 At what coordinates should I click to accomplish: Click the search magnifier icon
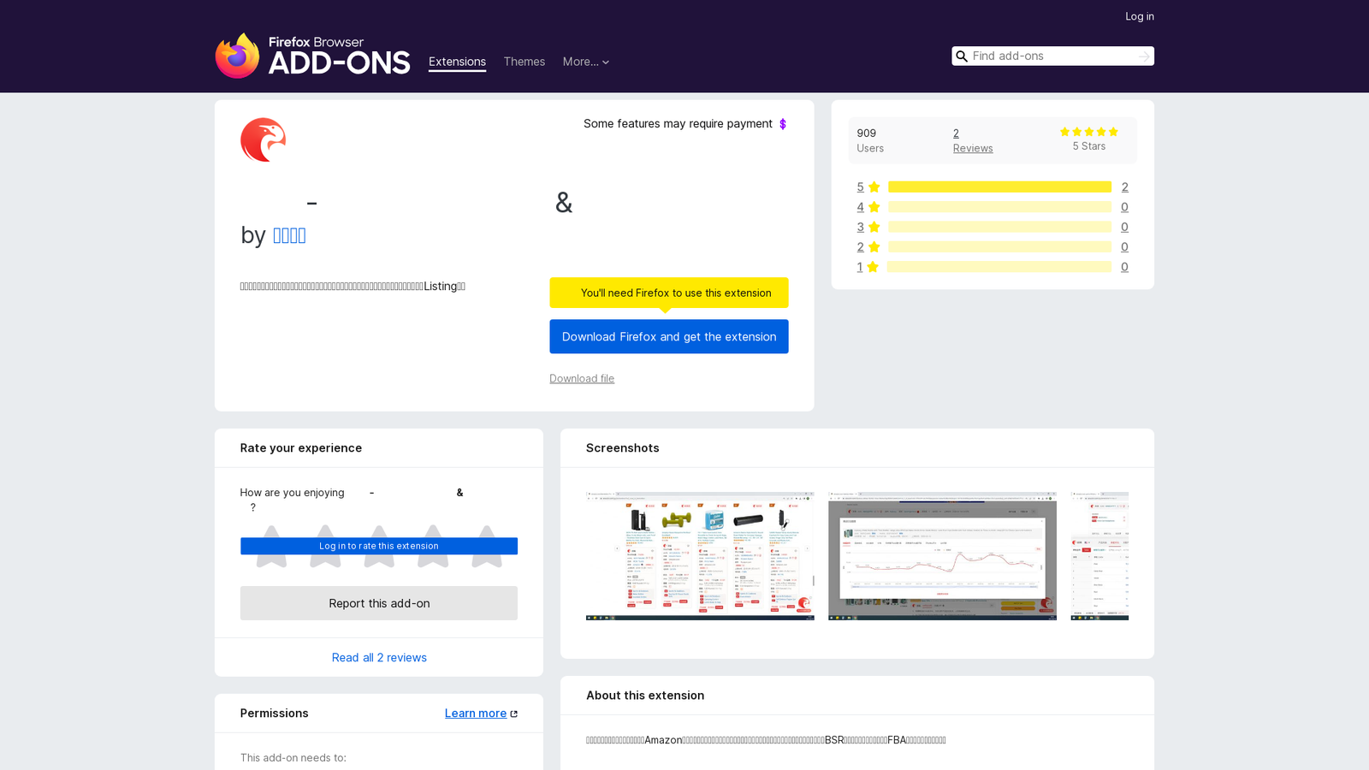(x=962, y=56)
